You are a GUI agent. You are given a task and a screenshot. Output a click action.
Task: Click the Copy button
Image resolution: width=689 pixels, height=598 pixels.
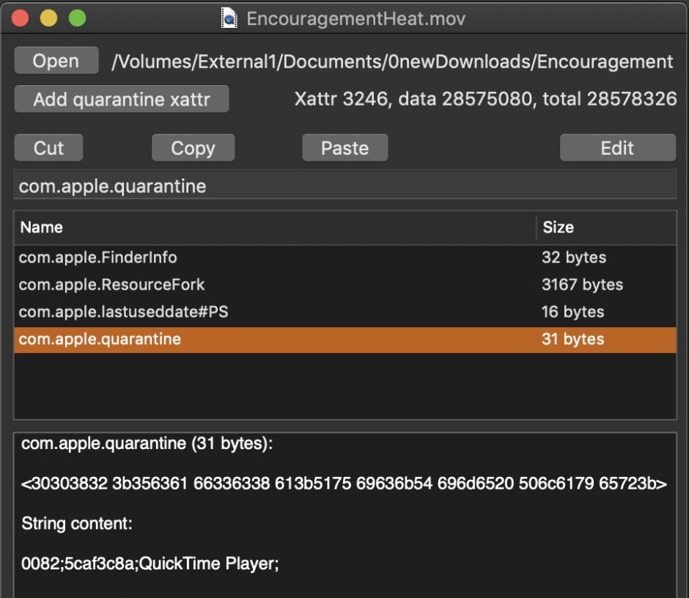[193, 147]
